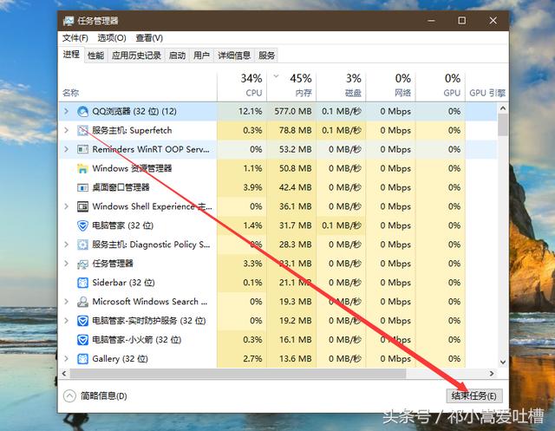Screen dimensions: 555x431
Task: Expand the Reminders WinRT OOP Server row
Action: pos(66,149)
